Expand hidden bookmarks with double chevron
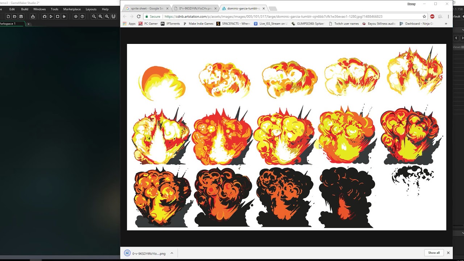Viewport: 464px width, 261px height. 446,24
